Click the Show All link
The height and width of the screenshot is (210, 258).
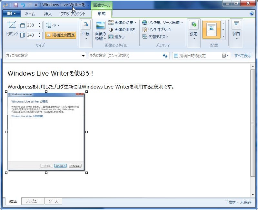243,56
